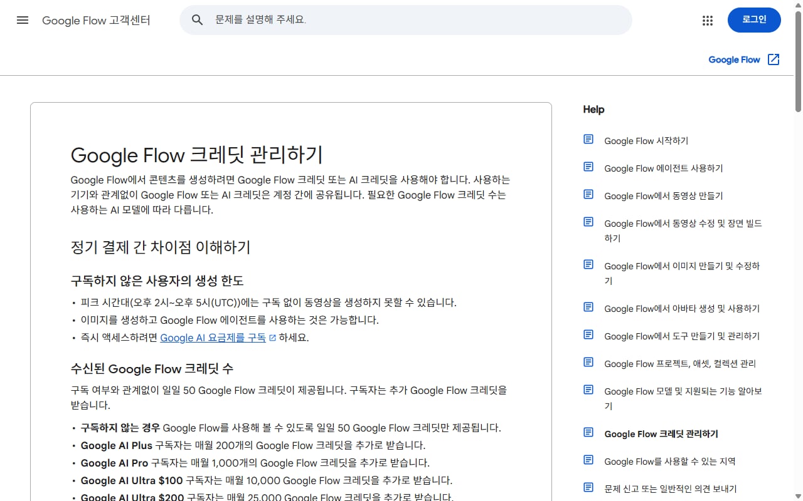Select current Google Flow 크레딧 관리하기 sidebar entry

point(661,434)
